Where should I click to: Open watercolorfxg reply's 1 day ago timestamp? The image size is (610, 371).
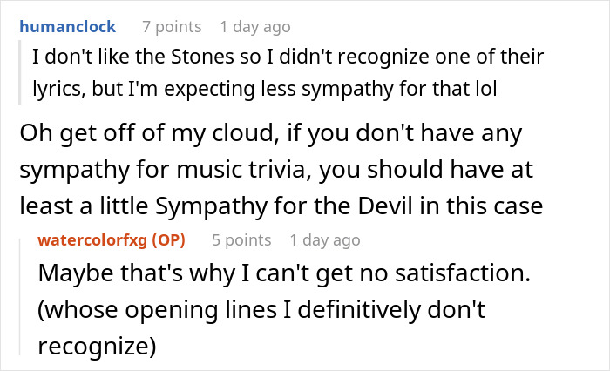(325, 239)
